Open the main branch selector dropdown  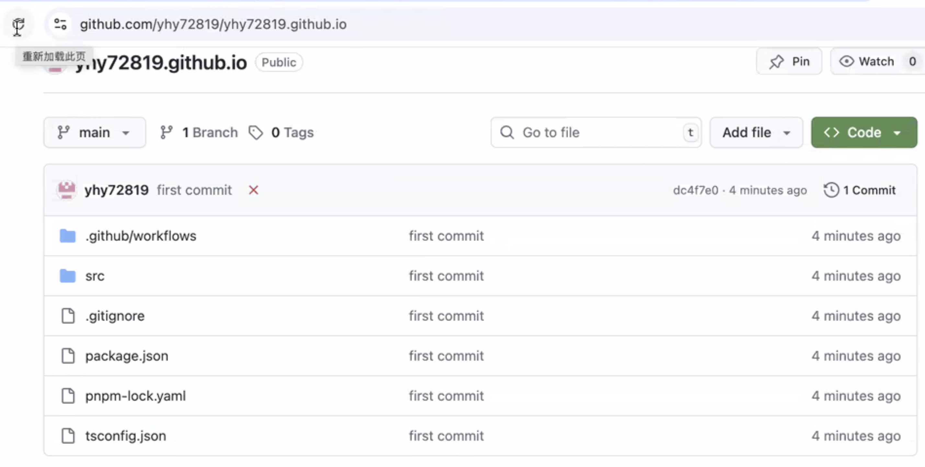[95, 132]
